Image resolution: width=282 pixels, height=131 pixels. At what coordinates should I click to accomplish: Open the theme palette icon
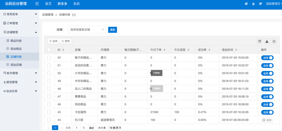(x=260, y=4)
